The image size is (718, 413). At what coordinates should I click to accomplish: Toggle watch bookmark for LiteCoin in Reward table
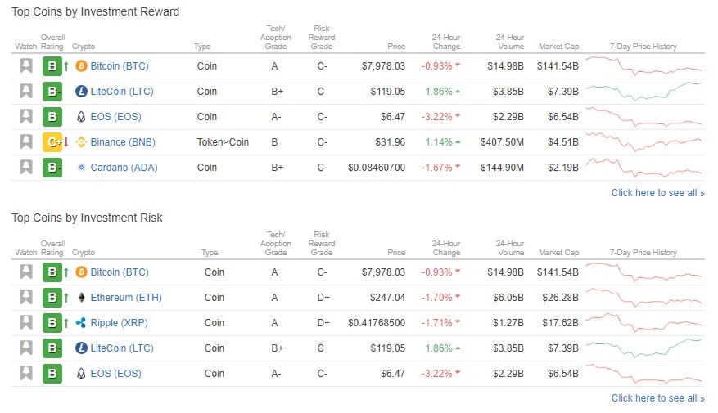[x=26, y=92]
